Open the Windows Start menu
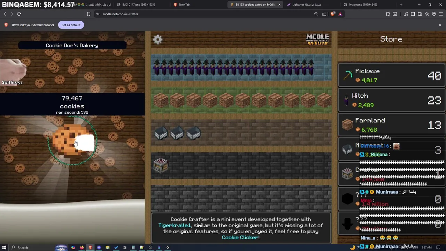This screenshot has width=446, height=251. pos(4,248)
